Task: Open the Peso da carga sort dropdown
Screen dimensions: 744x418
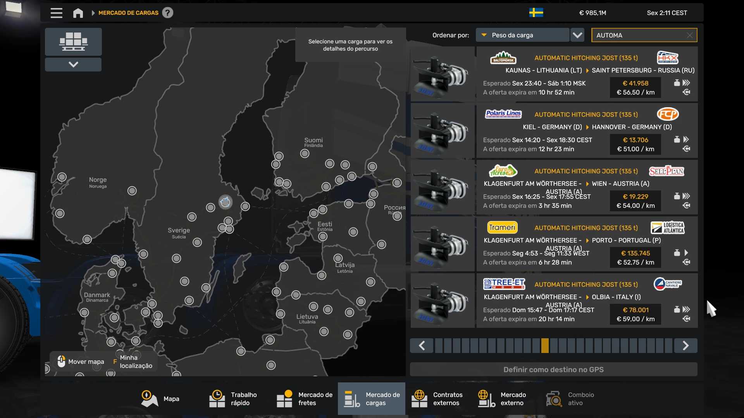Action: tap(522, 35)
